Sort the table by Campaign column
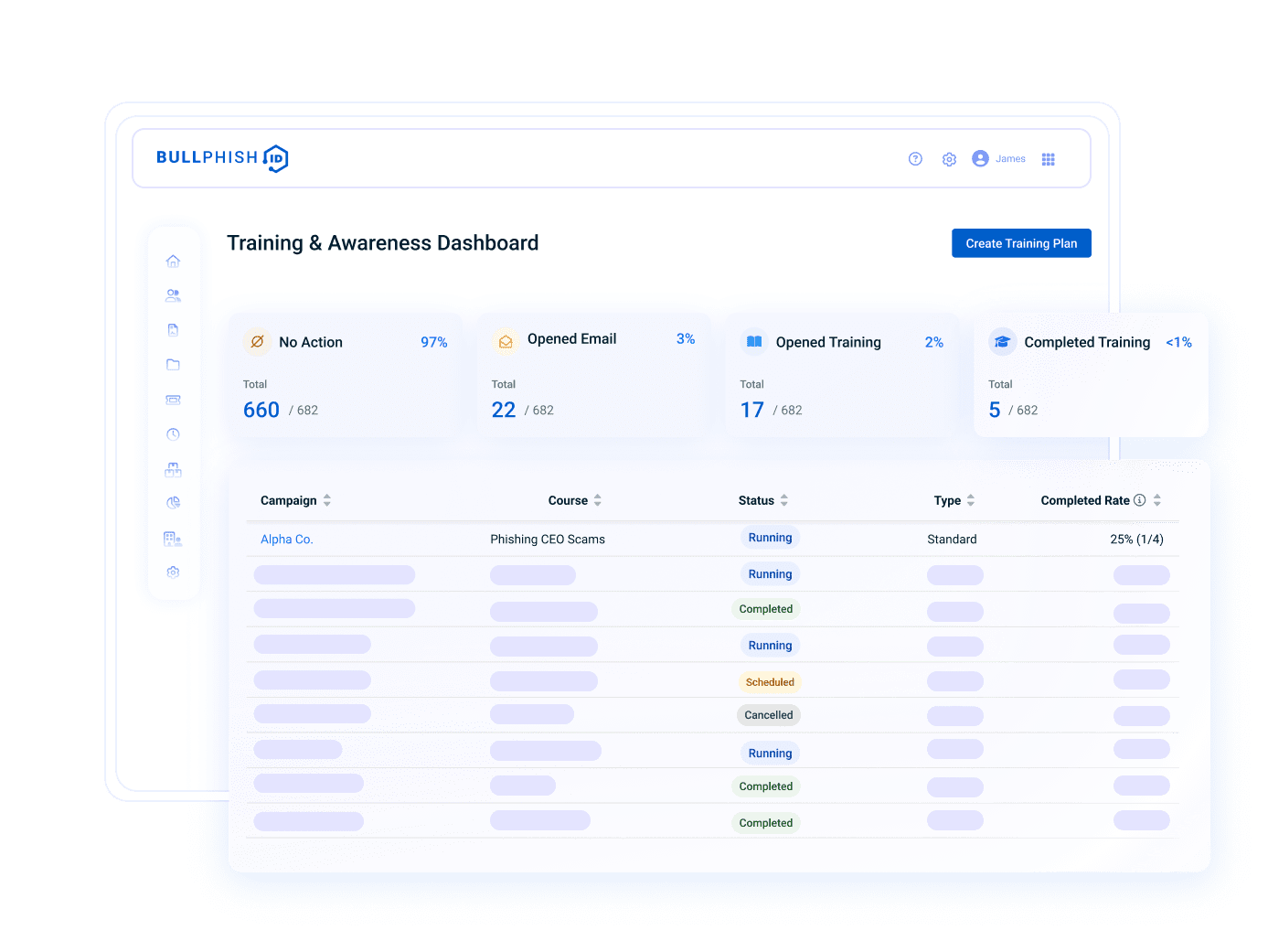 pos(326,500)
